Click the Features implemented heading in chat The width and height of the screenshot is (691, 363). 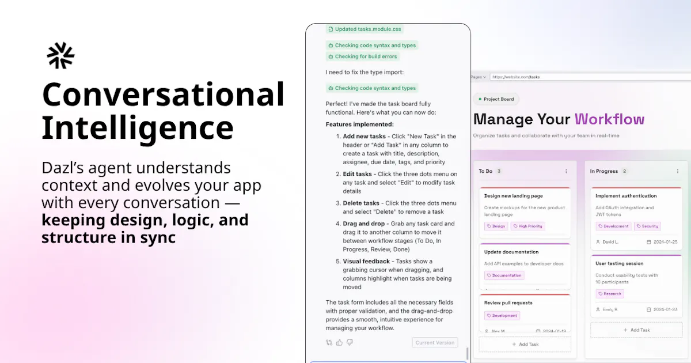(x=360, y=124)
